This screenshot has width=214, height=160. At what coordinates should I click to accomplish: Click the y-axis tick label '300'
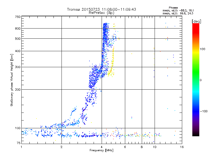[x=18, y=67]
